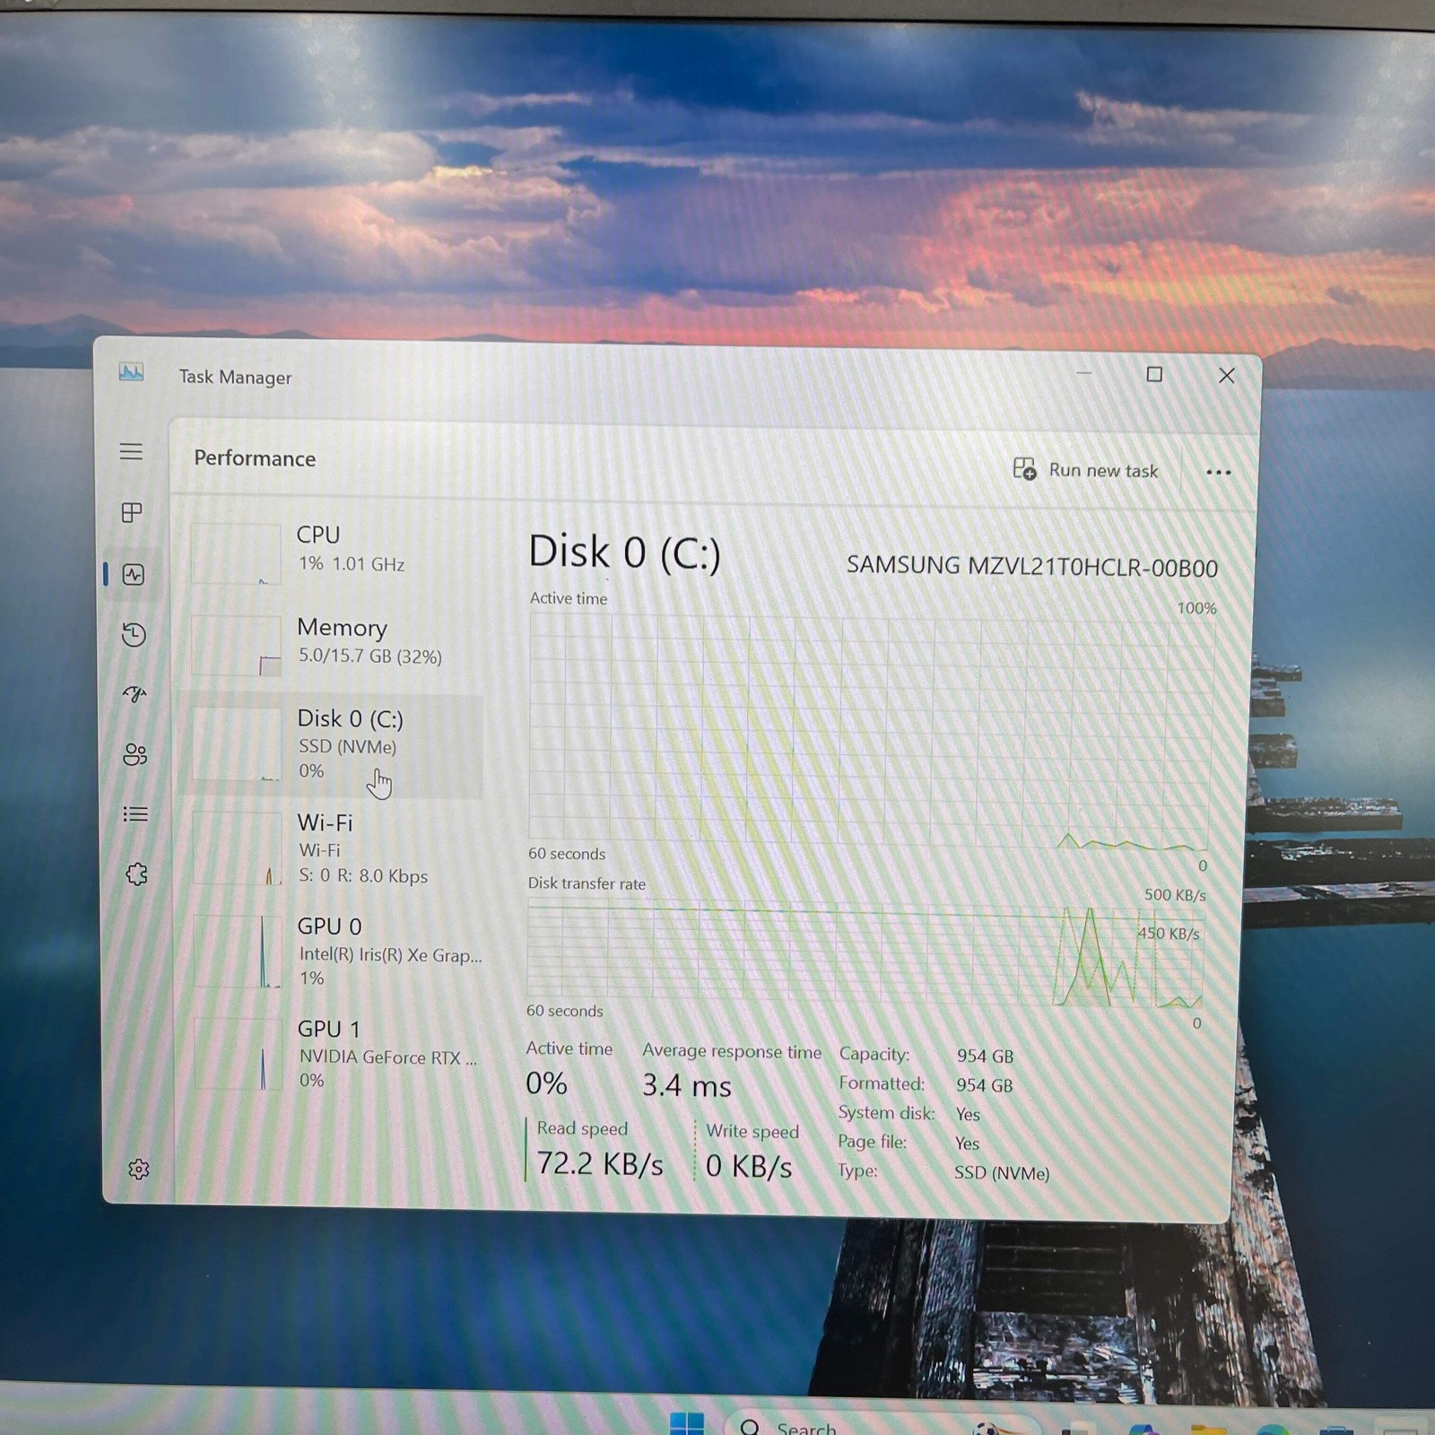Click the Task Manager app icon in title bar
Image resolution: width=1435 pixels, height=1435 pixels.
(131, 371)
